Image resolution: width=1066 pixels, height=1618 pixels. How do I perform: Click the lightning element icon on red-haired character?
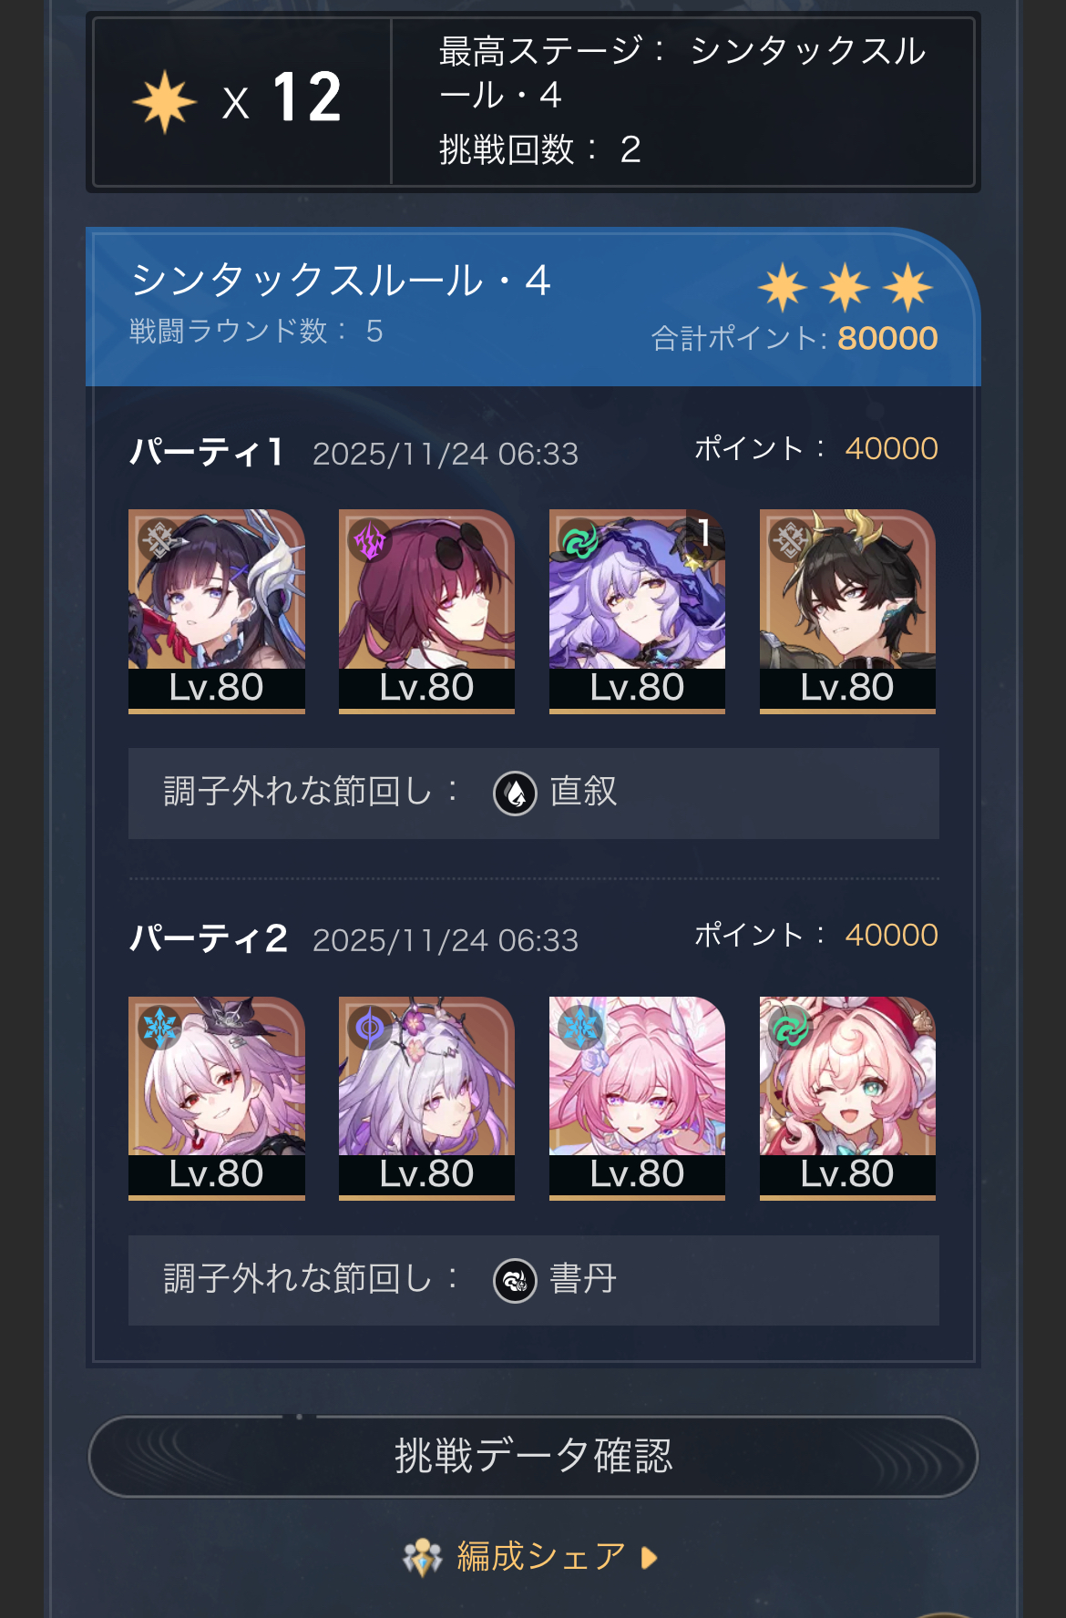(370, 540)
